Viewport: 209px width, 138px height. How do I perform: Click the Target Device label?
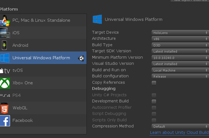[105, 32]
